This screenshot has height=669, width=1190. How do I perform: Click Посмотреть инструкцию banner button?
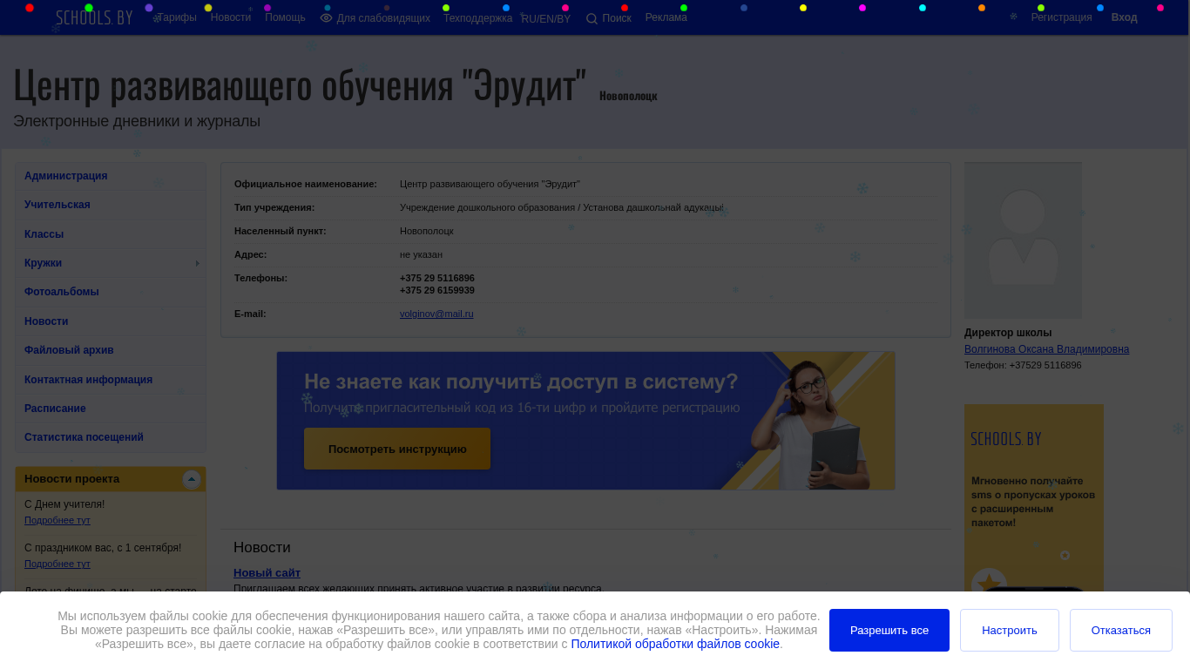point(397,449)
